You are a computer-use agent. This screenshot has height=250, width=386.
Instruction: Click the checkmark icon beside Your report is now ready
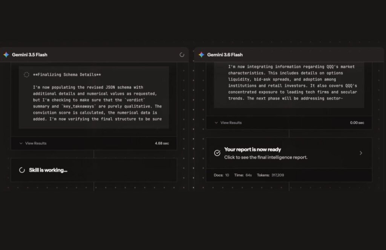[217, 153]
